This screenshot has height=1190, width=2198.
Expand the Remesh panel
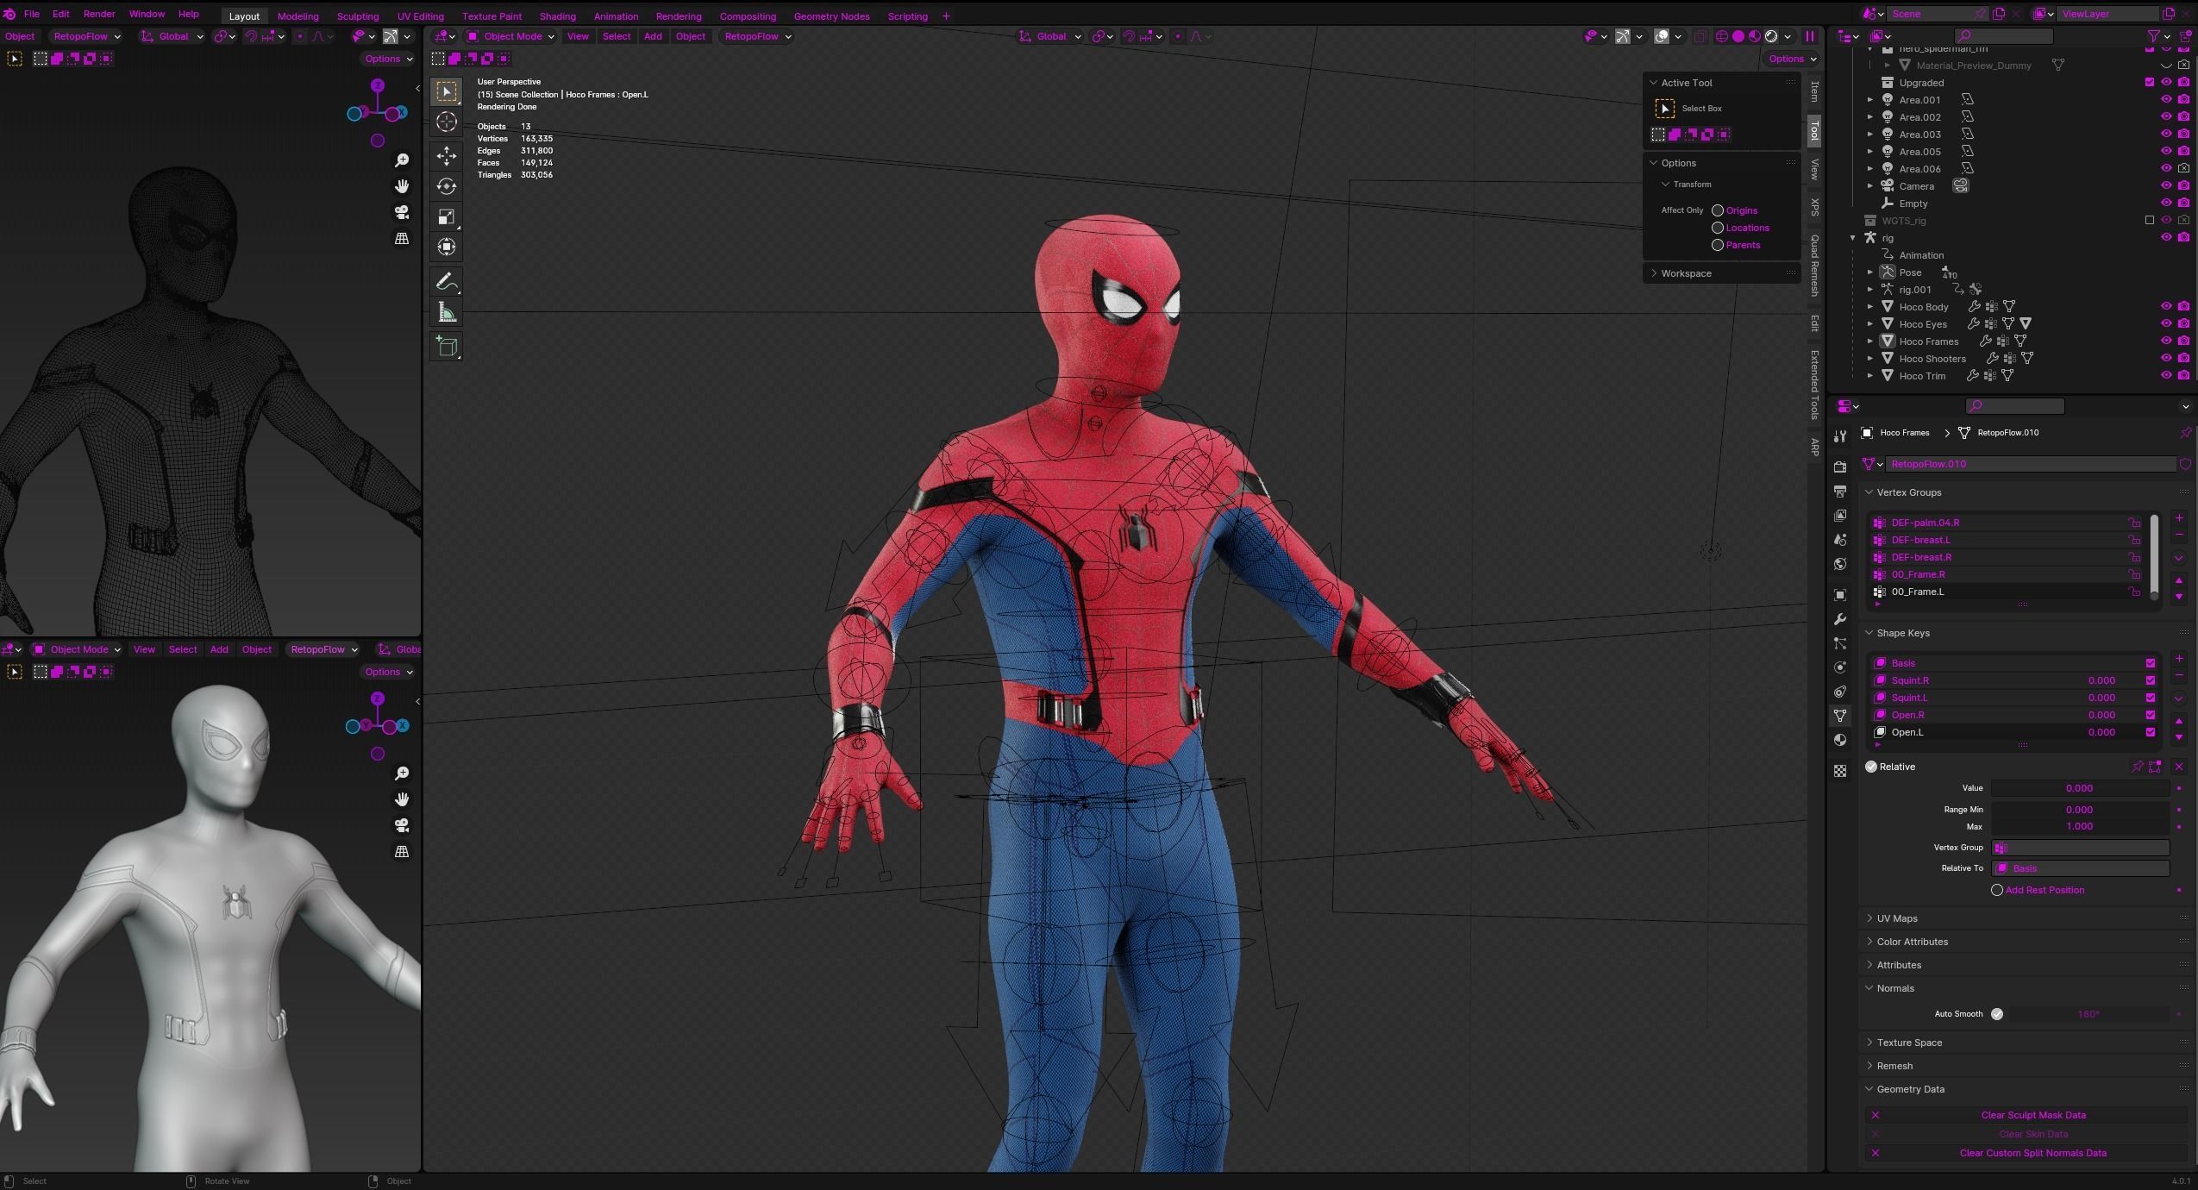click(x=1894, y=1066)
